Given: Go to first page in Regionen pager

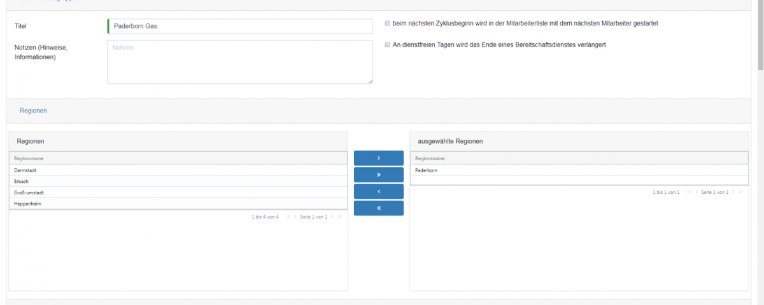Looking at the screenshot, I should point(288,217).
